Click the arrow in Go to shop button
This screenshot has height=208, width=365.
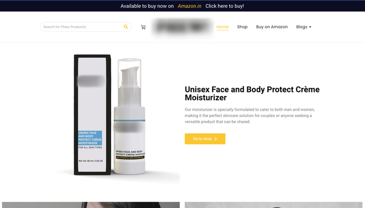216,139
